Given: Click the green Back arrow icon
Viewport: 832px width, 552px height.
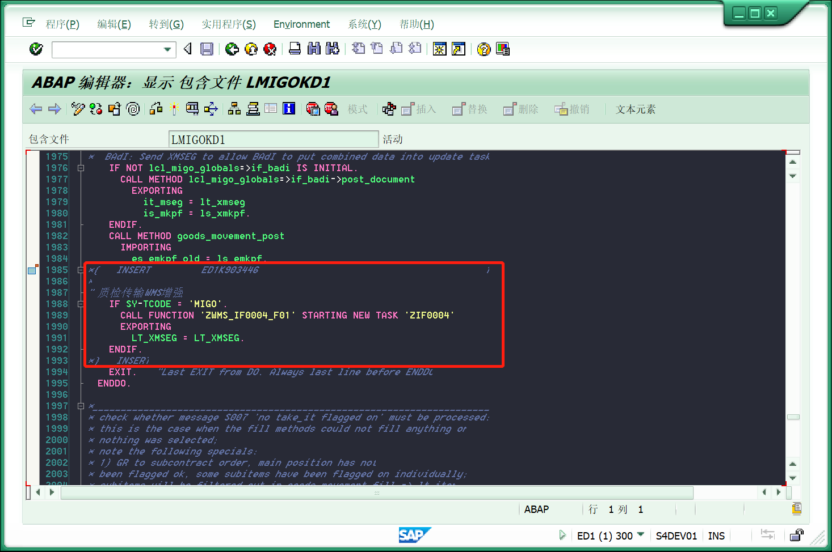Looking at the screenshot, I should pos(232,49).
